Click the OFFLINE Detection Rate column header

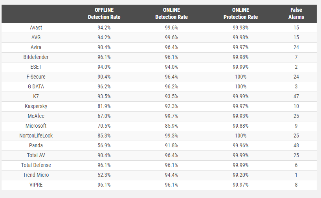(x=104, y=14)
